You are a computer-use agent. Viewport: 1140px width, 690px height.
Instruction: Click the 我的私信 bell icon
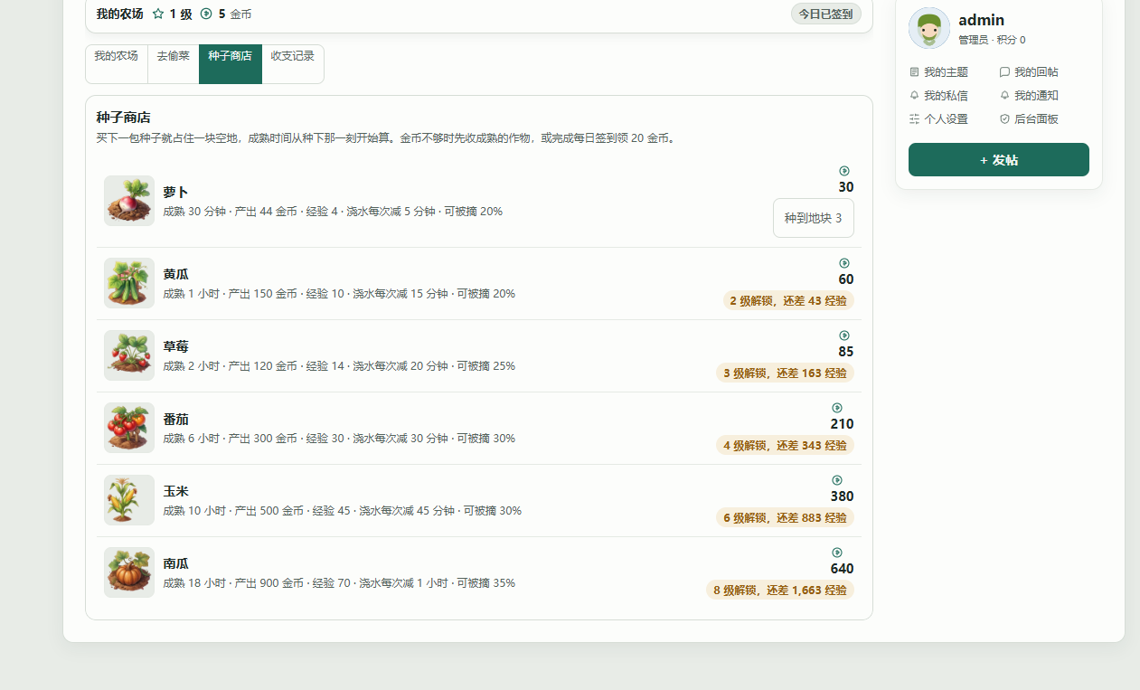pyautogui.click(x=914, y=95)
